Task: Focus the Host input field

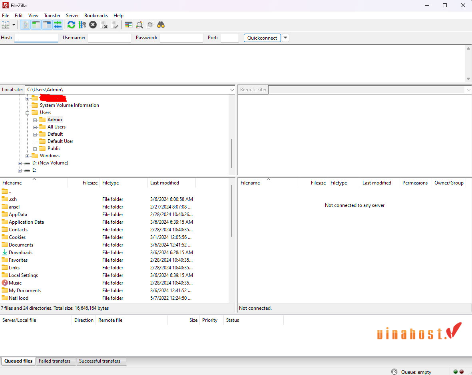Action: (36, 38)
